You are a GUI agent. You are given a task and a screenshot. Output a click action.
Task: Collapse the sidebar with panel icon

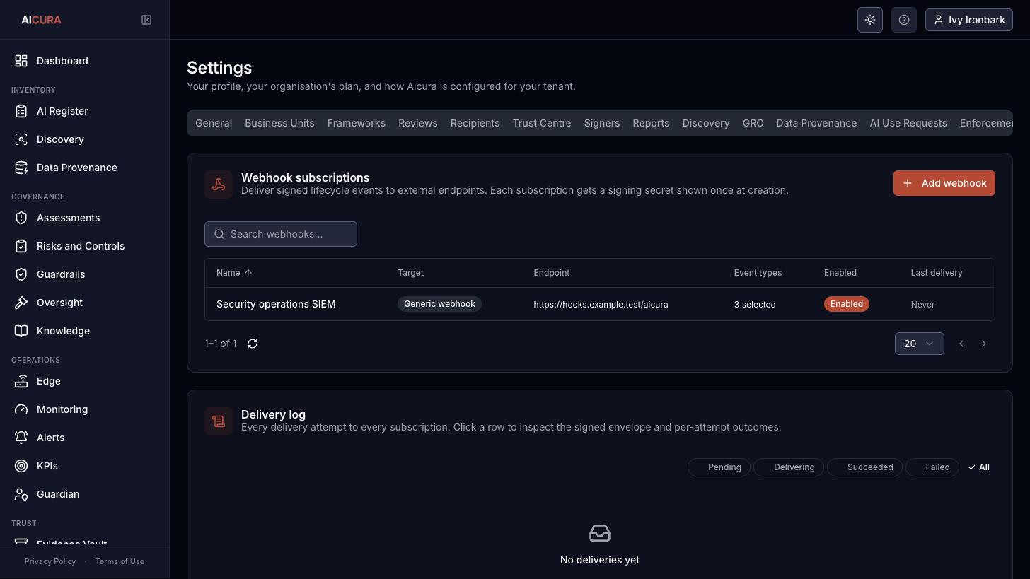pyautogui.click(x=146, y=20)
